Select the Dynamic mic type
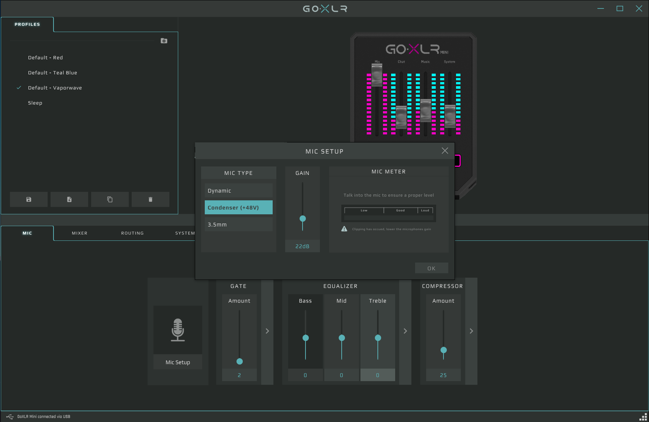The width and height of the screenshot is (649, 422). (239, 191)
